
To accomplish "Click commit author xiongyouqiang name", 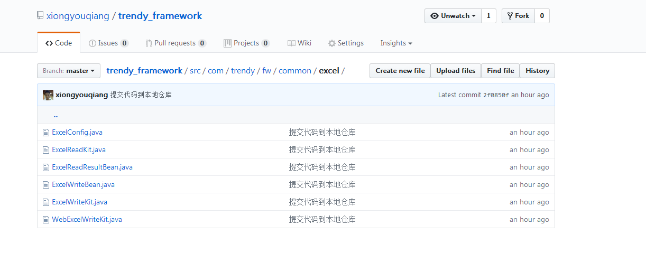I will pos(82,95).
